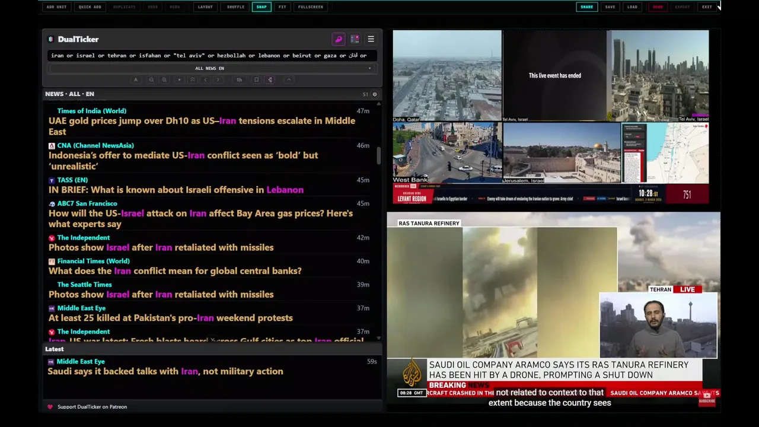Click the YouTube subscribe icon on video
Image resolution: width=759 pixels, height=427 pixels.
[707, 398]
